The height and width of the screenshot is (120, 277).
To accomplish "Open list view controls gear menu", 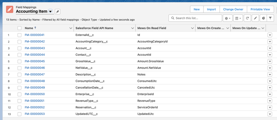I will coord(227,18).
